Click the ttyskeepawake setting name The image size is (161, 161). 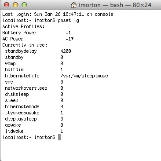pyautogui.click(x=22, y=113)
